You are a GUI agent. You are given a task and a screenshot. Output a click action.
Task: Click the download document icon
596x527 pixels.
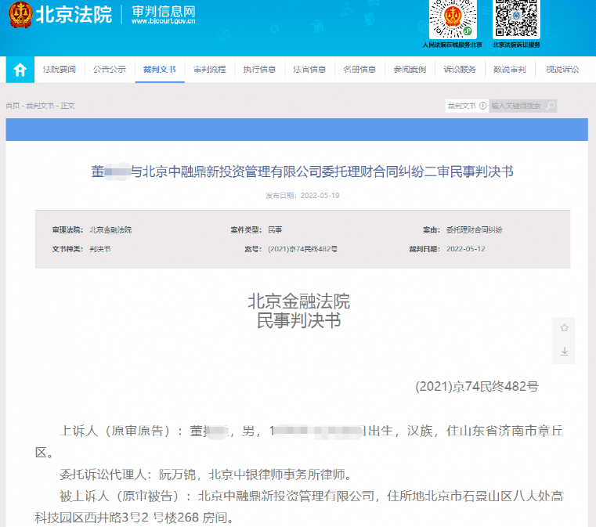pos(563,352)
